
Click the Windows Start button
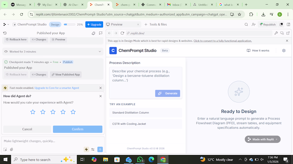tap(5, 159)
